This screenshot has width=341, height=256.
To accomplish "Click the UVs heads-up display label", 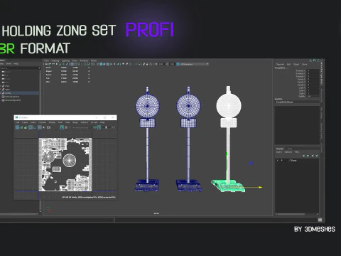I will click(48, 82).
